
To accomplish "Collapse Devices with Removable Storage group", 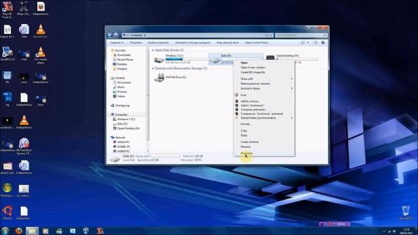I will [153, 69].
